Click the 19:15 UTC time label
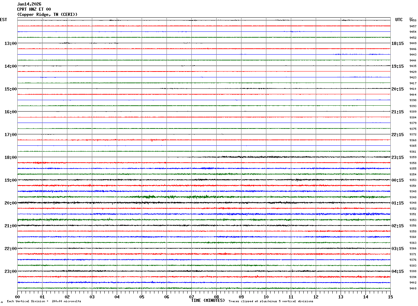The image size is (418, 306). click(398, 66)
